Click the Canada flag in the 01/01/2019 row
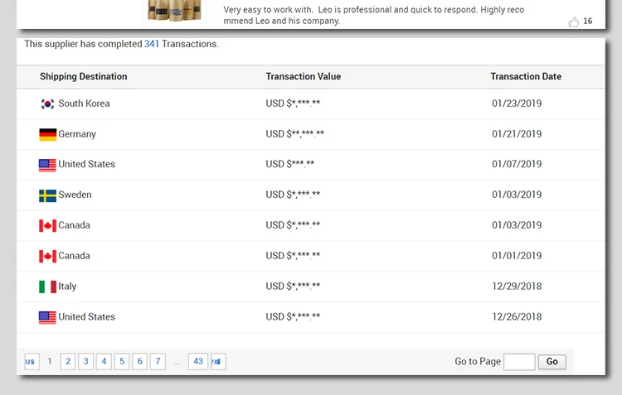The height and width of the screenshot is (395, 622). tap(47, 256)
